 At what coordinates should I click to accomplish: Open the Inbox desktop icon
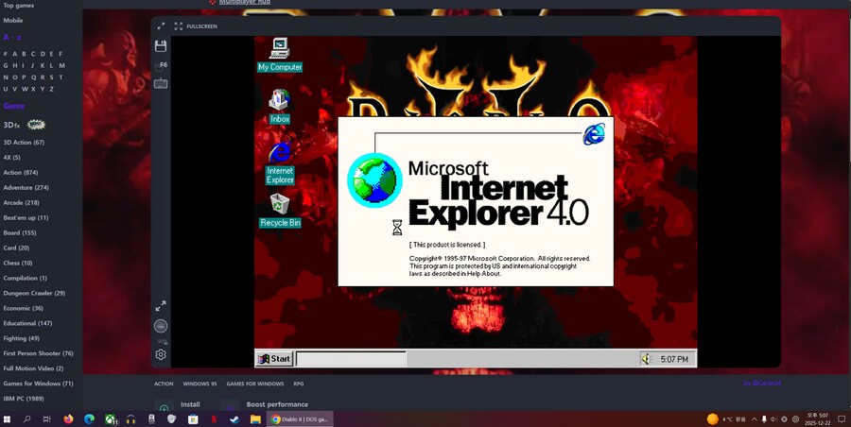click(x=279, y=100)
